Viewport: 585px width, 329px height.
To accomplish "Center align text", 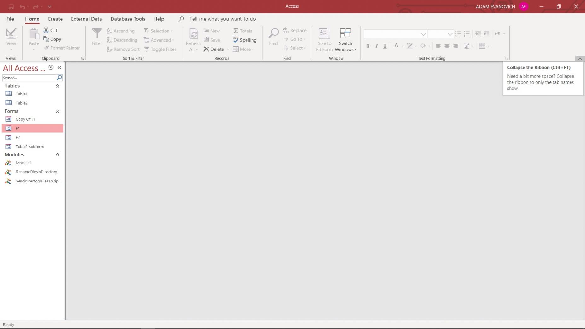I will point(447,46).
